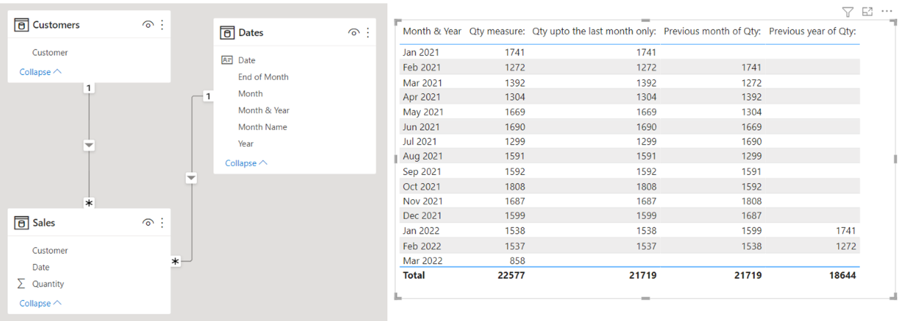
Task: Select the Month field in Dates
Action: (250, 93)
